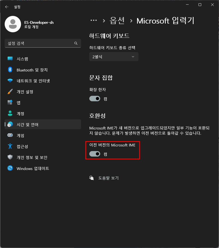Toggle 이전 버전의 Microsoft IME switch
The image size is (219, 248).
pos(95,154)
